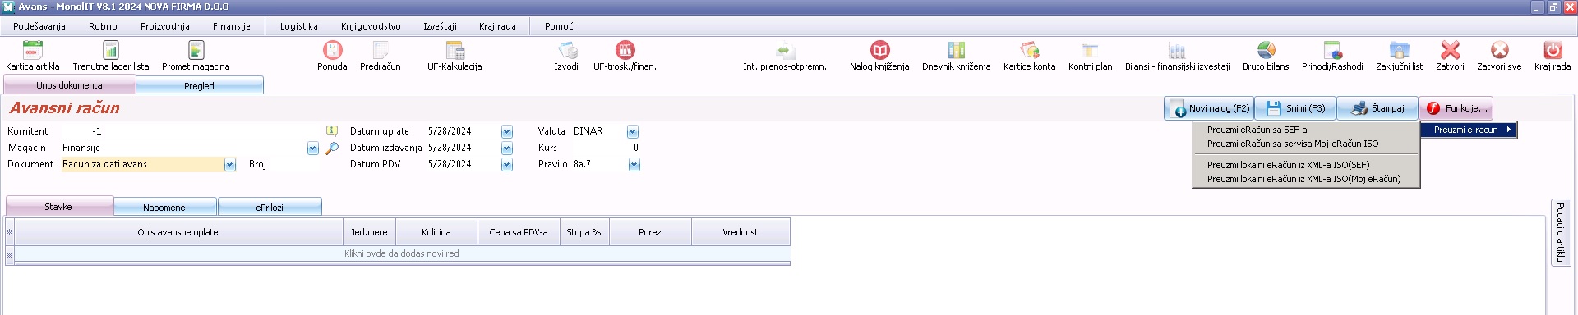
Task: Click the Cena sa PDV-a column header
Action: point(519,232)
